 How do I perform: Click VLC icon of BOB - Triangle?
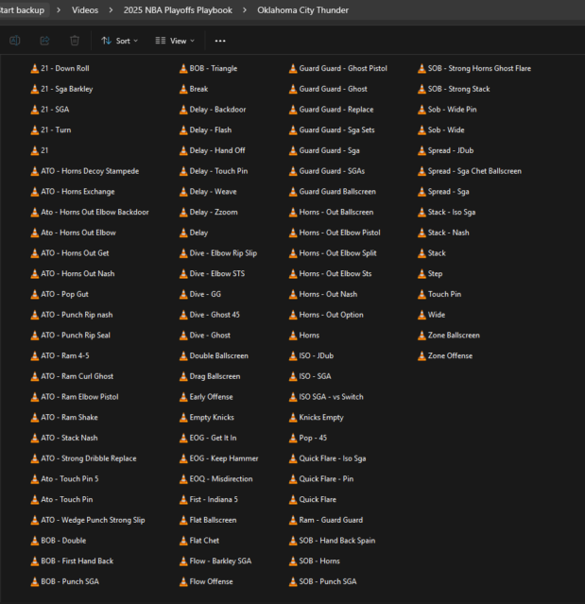(x=183, y=69)
